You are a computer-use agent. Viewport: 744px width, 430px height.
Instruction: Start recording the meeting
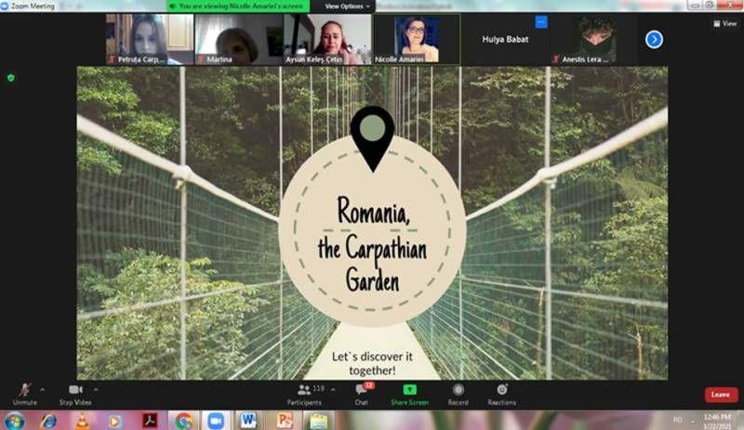pos(458,391)
